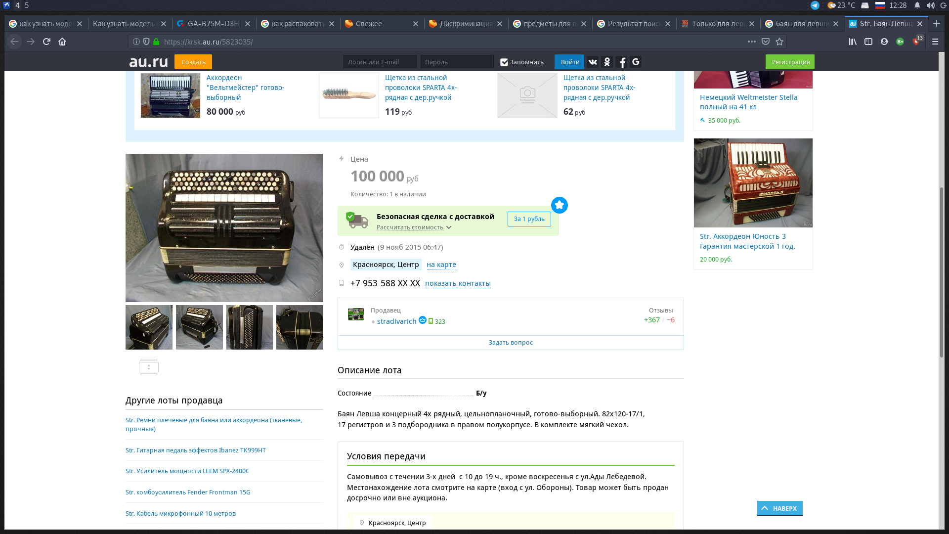Screen dimensions: 949x534
Task: Click the "показать контакты" link
Action: pyautogui.click(x=457, y=283)
